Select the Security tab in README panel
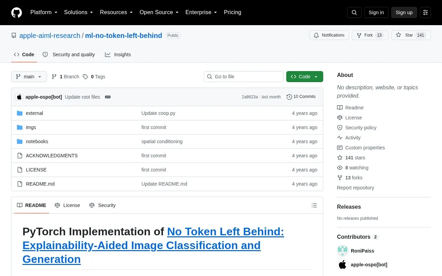 [x=102, y=205]
